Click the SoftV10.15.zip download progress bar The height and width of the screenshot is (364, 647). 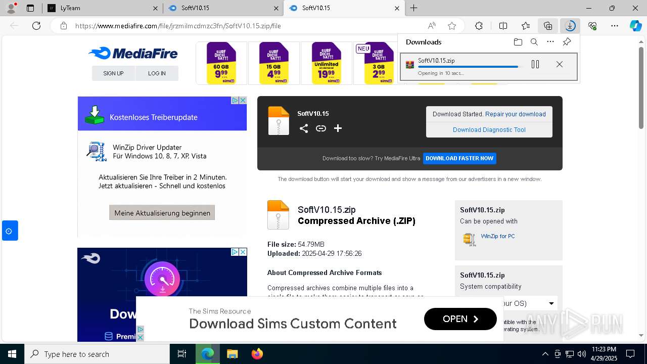470,67
